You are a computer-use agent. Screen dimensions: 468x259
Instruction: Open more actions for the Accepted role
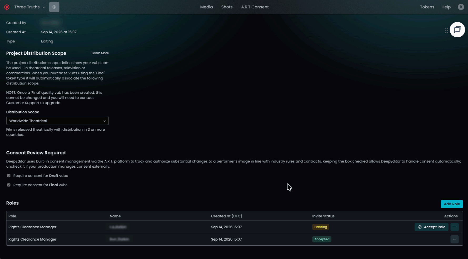455,239
